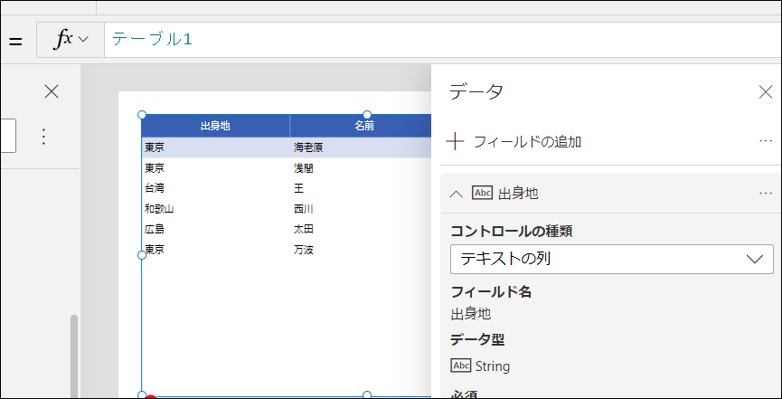Open the コントロールの種類 dropdown テキストの列
Viewport: 782px width, 399px height.
click(611, 259)
